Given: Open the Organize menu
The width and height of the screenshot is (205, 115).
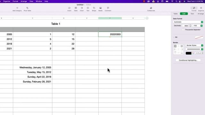Looking at the screenshot, I should coord(7,1).
